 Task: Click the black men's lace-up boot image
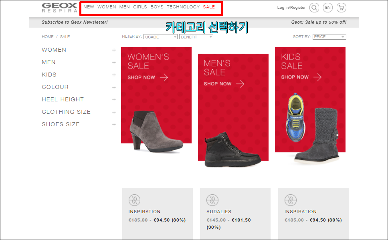coord(232,149)
